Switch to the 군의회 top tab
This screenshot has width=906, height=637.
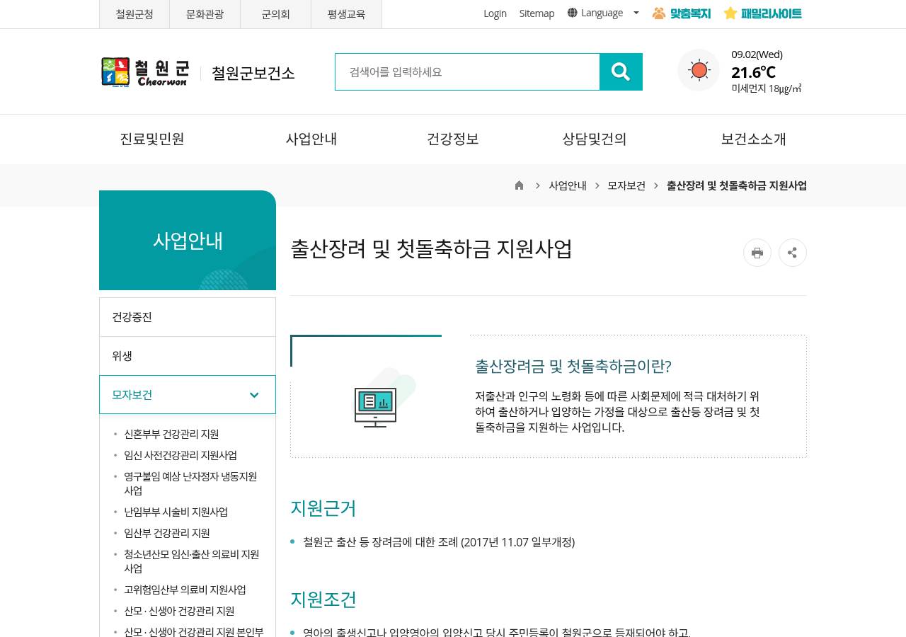(x=276, y=14)
